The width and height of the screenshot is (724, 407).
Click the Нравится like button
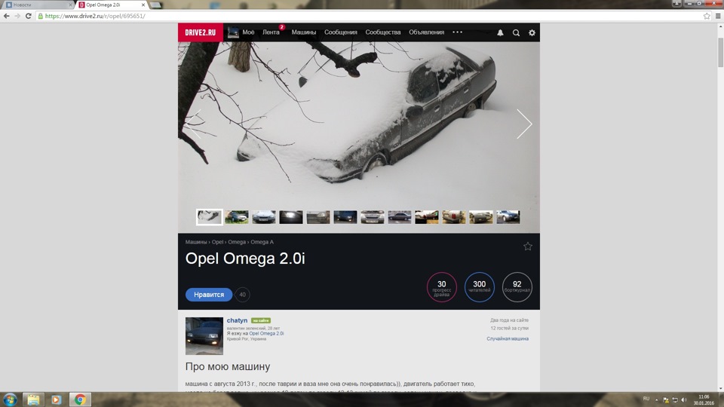point(209,295)
